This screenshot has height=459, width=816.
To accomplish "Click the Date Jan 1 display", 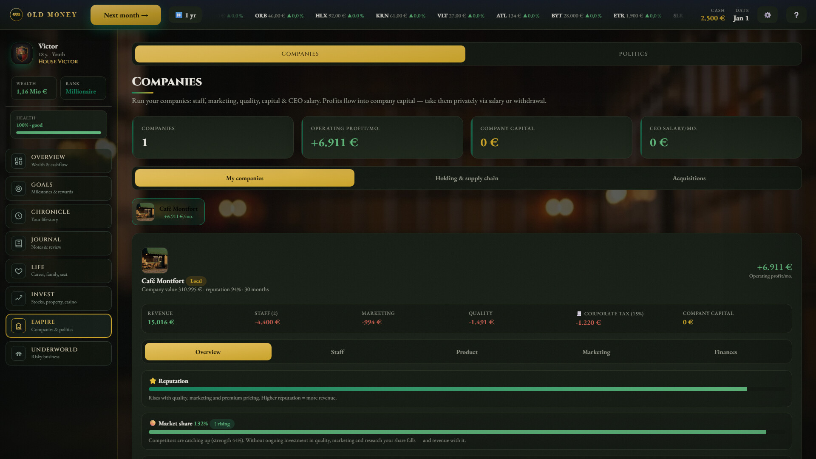I will tap(741, 15).
